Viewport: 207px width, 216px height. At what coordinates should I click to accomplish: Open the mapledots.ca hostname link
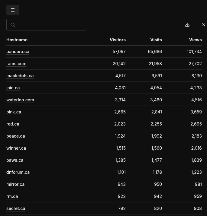pyautogui.click(x=20, y=76)
